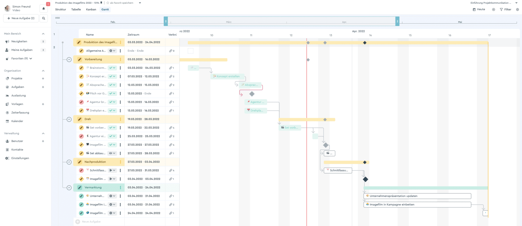Collapse the Vorbereitung group
The width and height of the screenshot is (522, 226).
click(69, 59)
